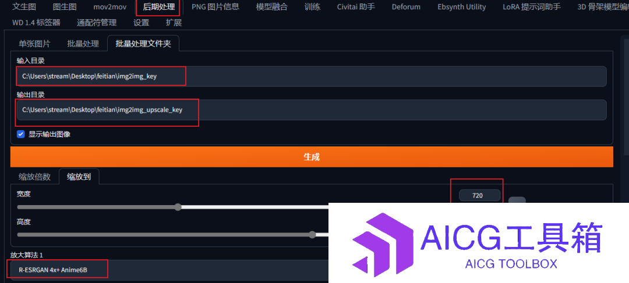Select the 单张图片 sub-tab

34,44
